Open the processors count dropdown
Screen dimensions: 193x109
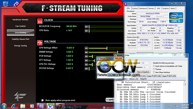(147, 67)
